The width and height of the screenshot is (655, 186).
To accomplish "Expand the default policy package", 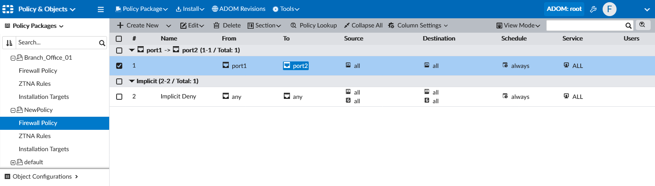I will (13, 162).
